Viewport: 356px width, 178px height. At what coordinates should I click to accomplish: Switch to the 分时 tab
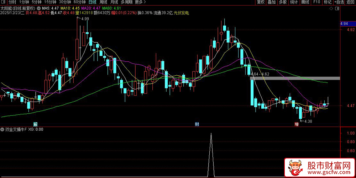point(12,2)
